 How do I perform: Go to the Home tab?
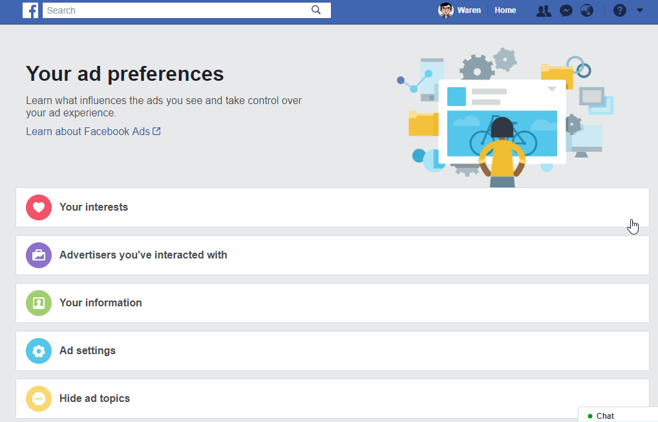point(505,10)
